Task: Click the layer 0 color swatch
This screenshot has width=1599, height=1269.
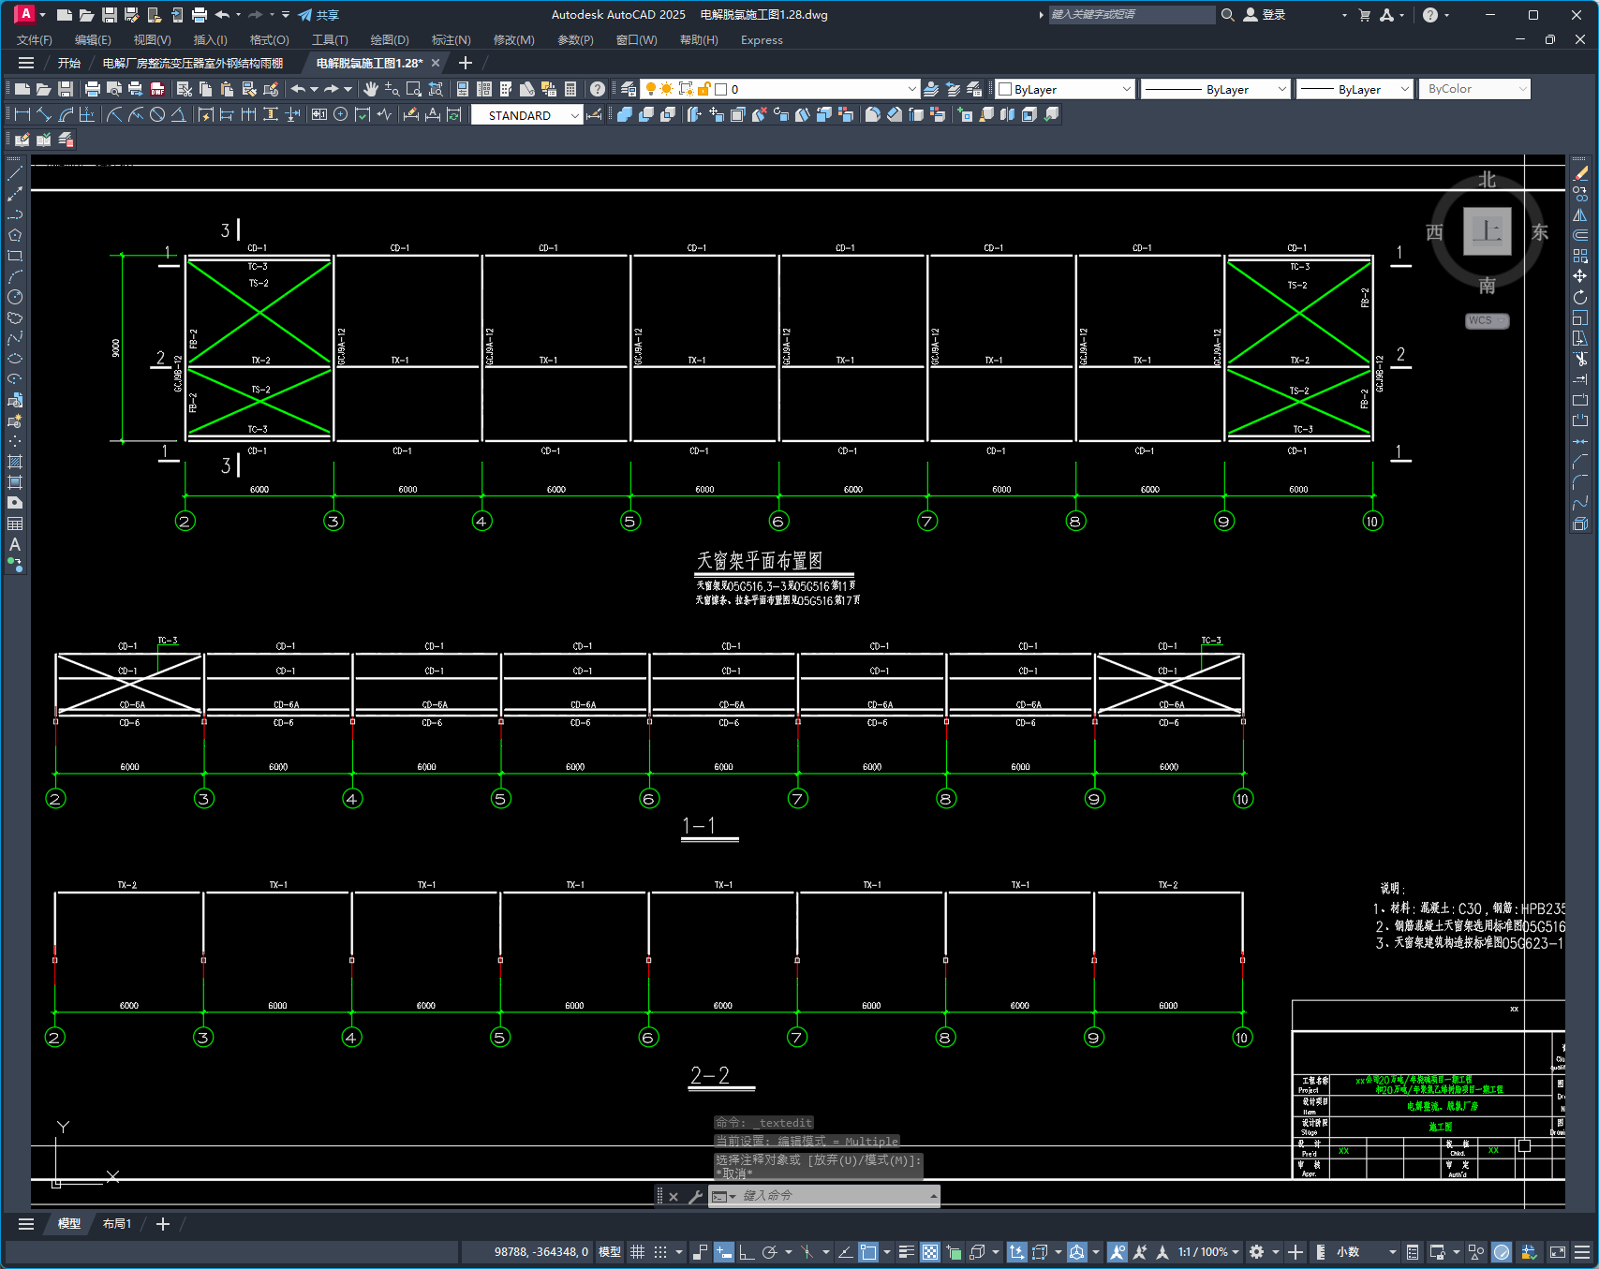Action: point(721,89)
